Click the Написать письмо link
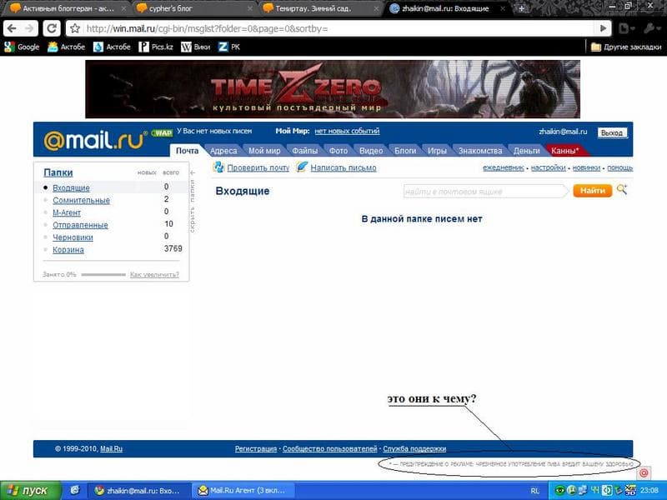 click(x=344, y=167)
